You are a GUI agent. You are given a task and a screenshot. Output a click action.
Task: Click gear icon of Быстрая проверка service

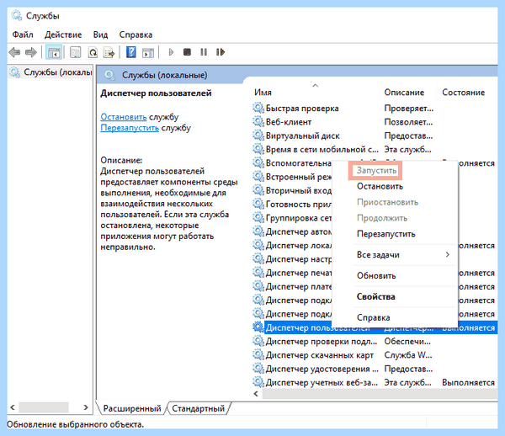258,108
